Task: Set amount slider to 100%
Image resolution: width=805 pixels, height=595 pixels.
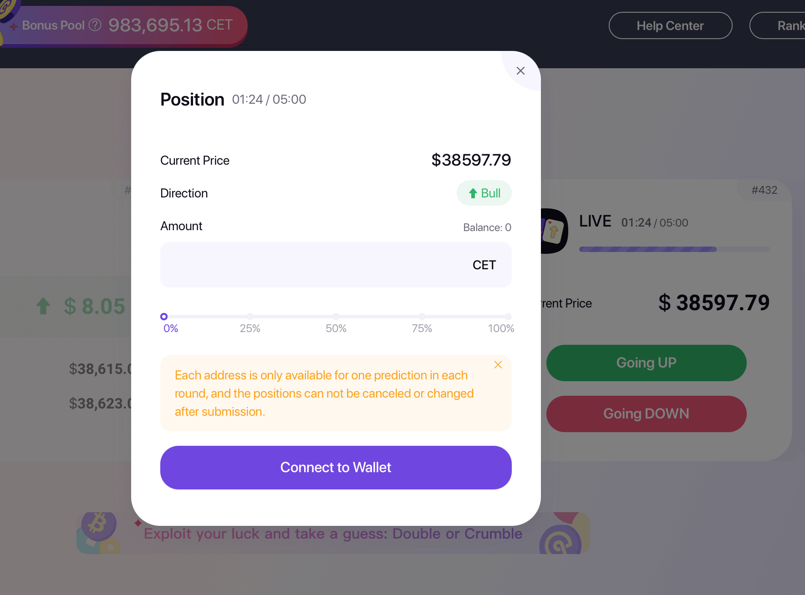Action: click(x=508, y=316)
